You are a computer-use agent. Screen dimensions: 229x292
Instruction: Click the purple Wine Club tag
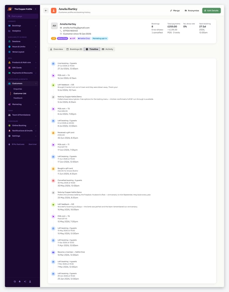[63, 38]
